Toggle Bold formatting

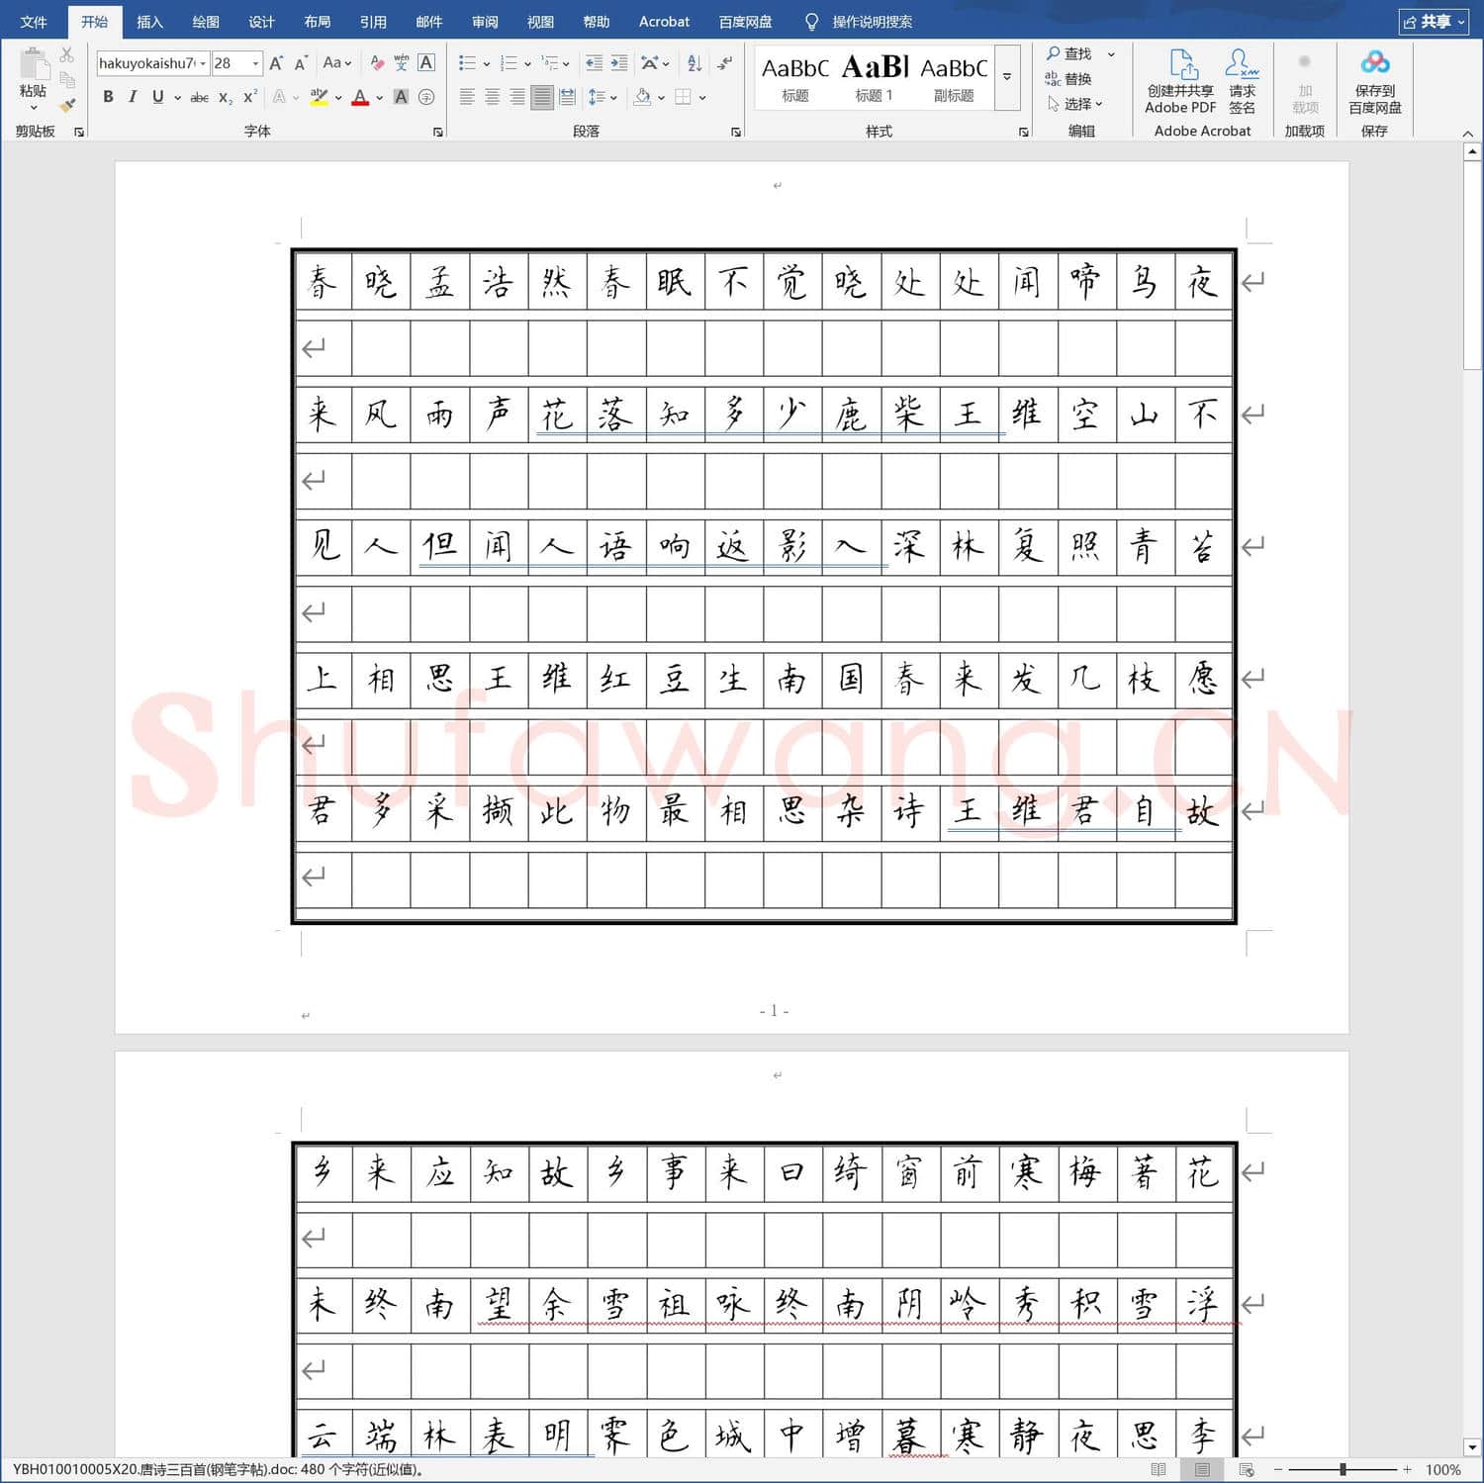pyautogui.click(x=108, y=97)
